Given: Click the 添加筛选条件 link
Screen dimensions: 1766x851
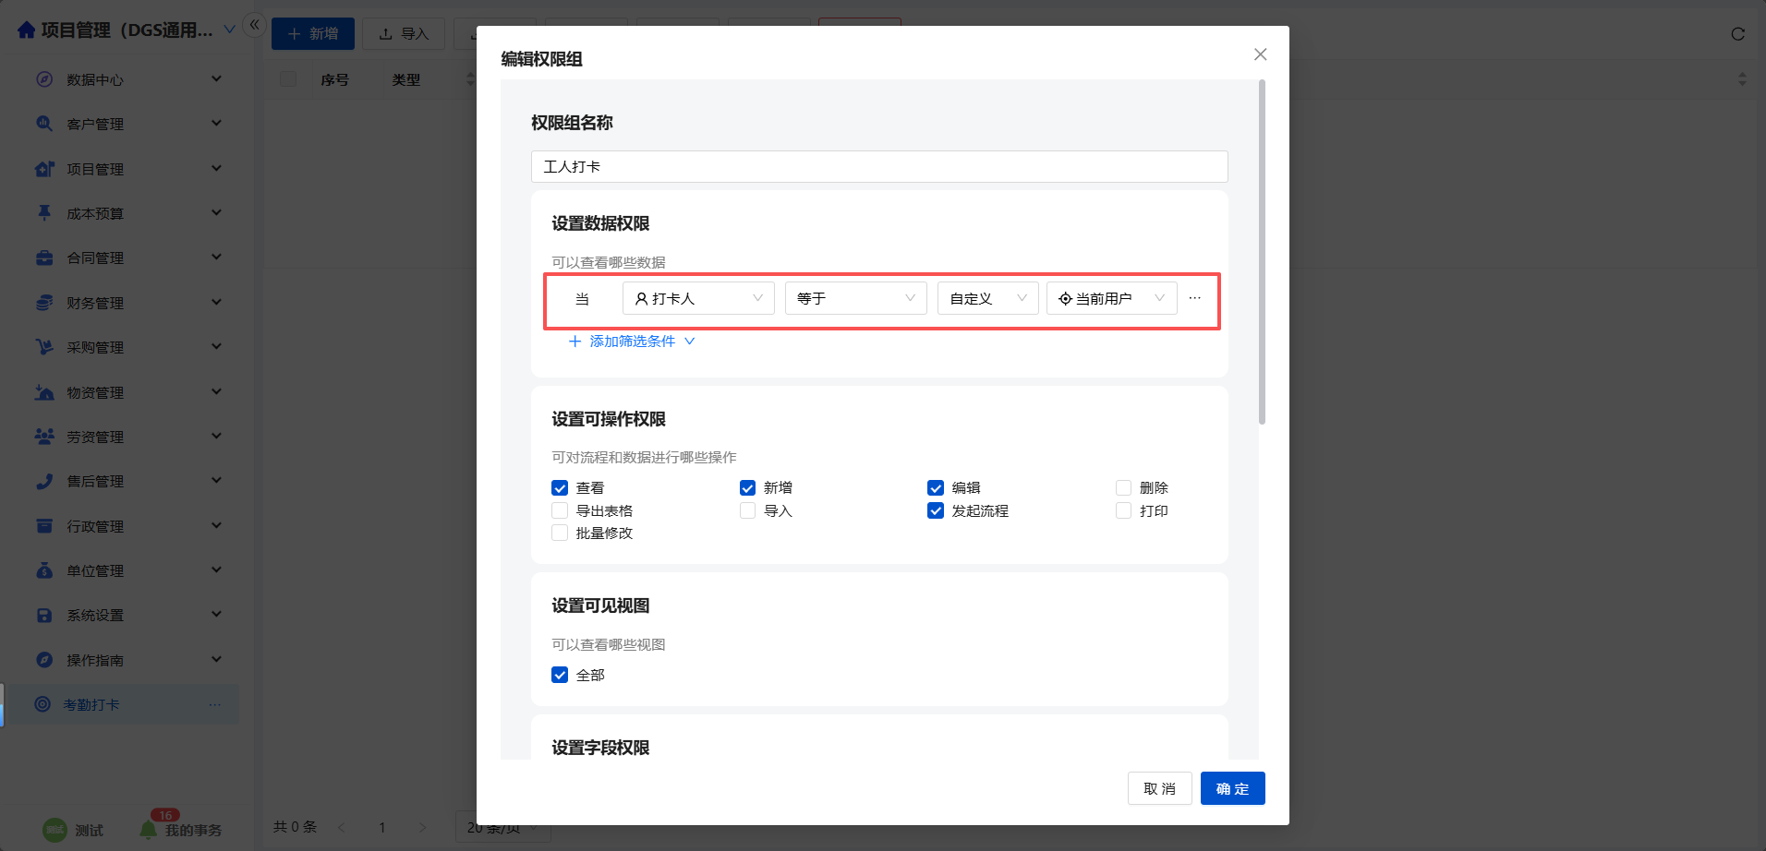Looking at the screenshot, I should click(632, 342).
